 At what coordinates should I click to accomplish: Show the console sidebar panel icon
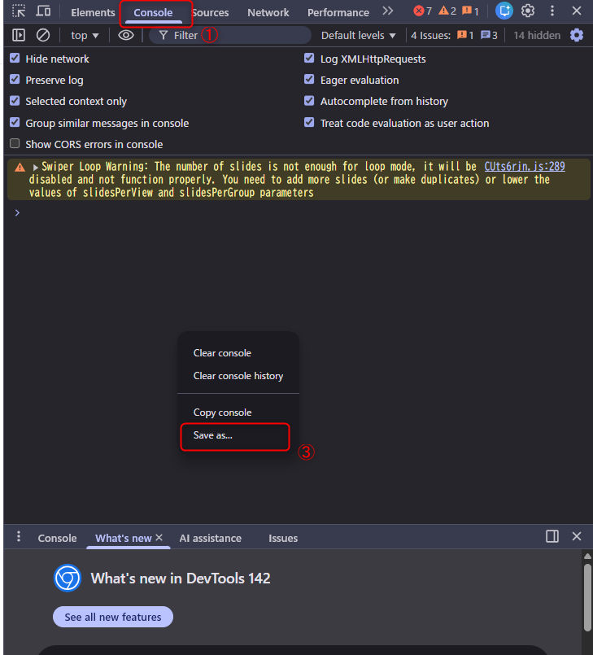19,35
